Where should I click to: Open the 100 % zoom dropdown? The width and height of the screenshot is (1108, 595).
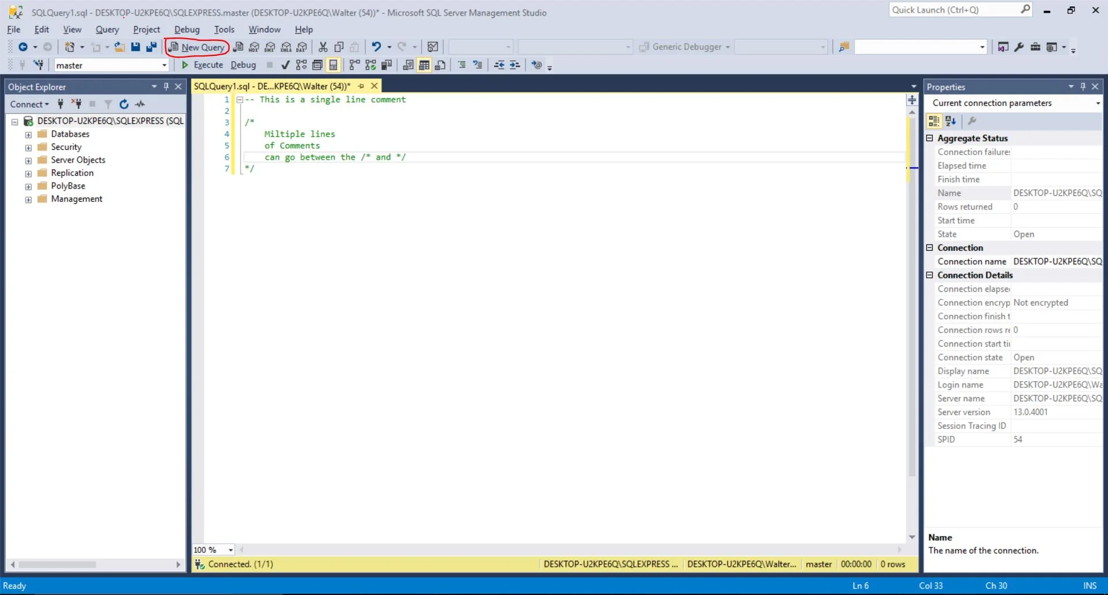[x=230, y=550]
